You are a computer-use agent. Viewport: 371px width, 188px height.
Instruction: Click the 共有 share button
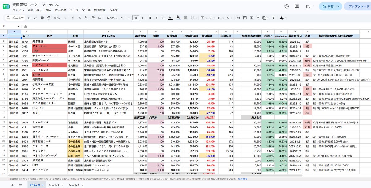pos(328,6)
